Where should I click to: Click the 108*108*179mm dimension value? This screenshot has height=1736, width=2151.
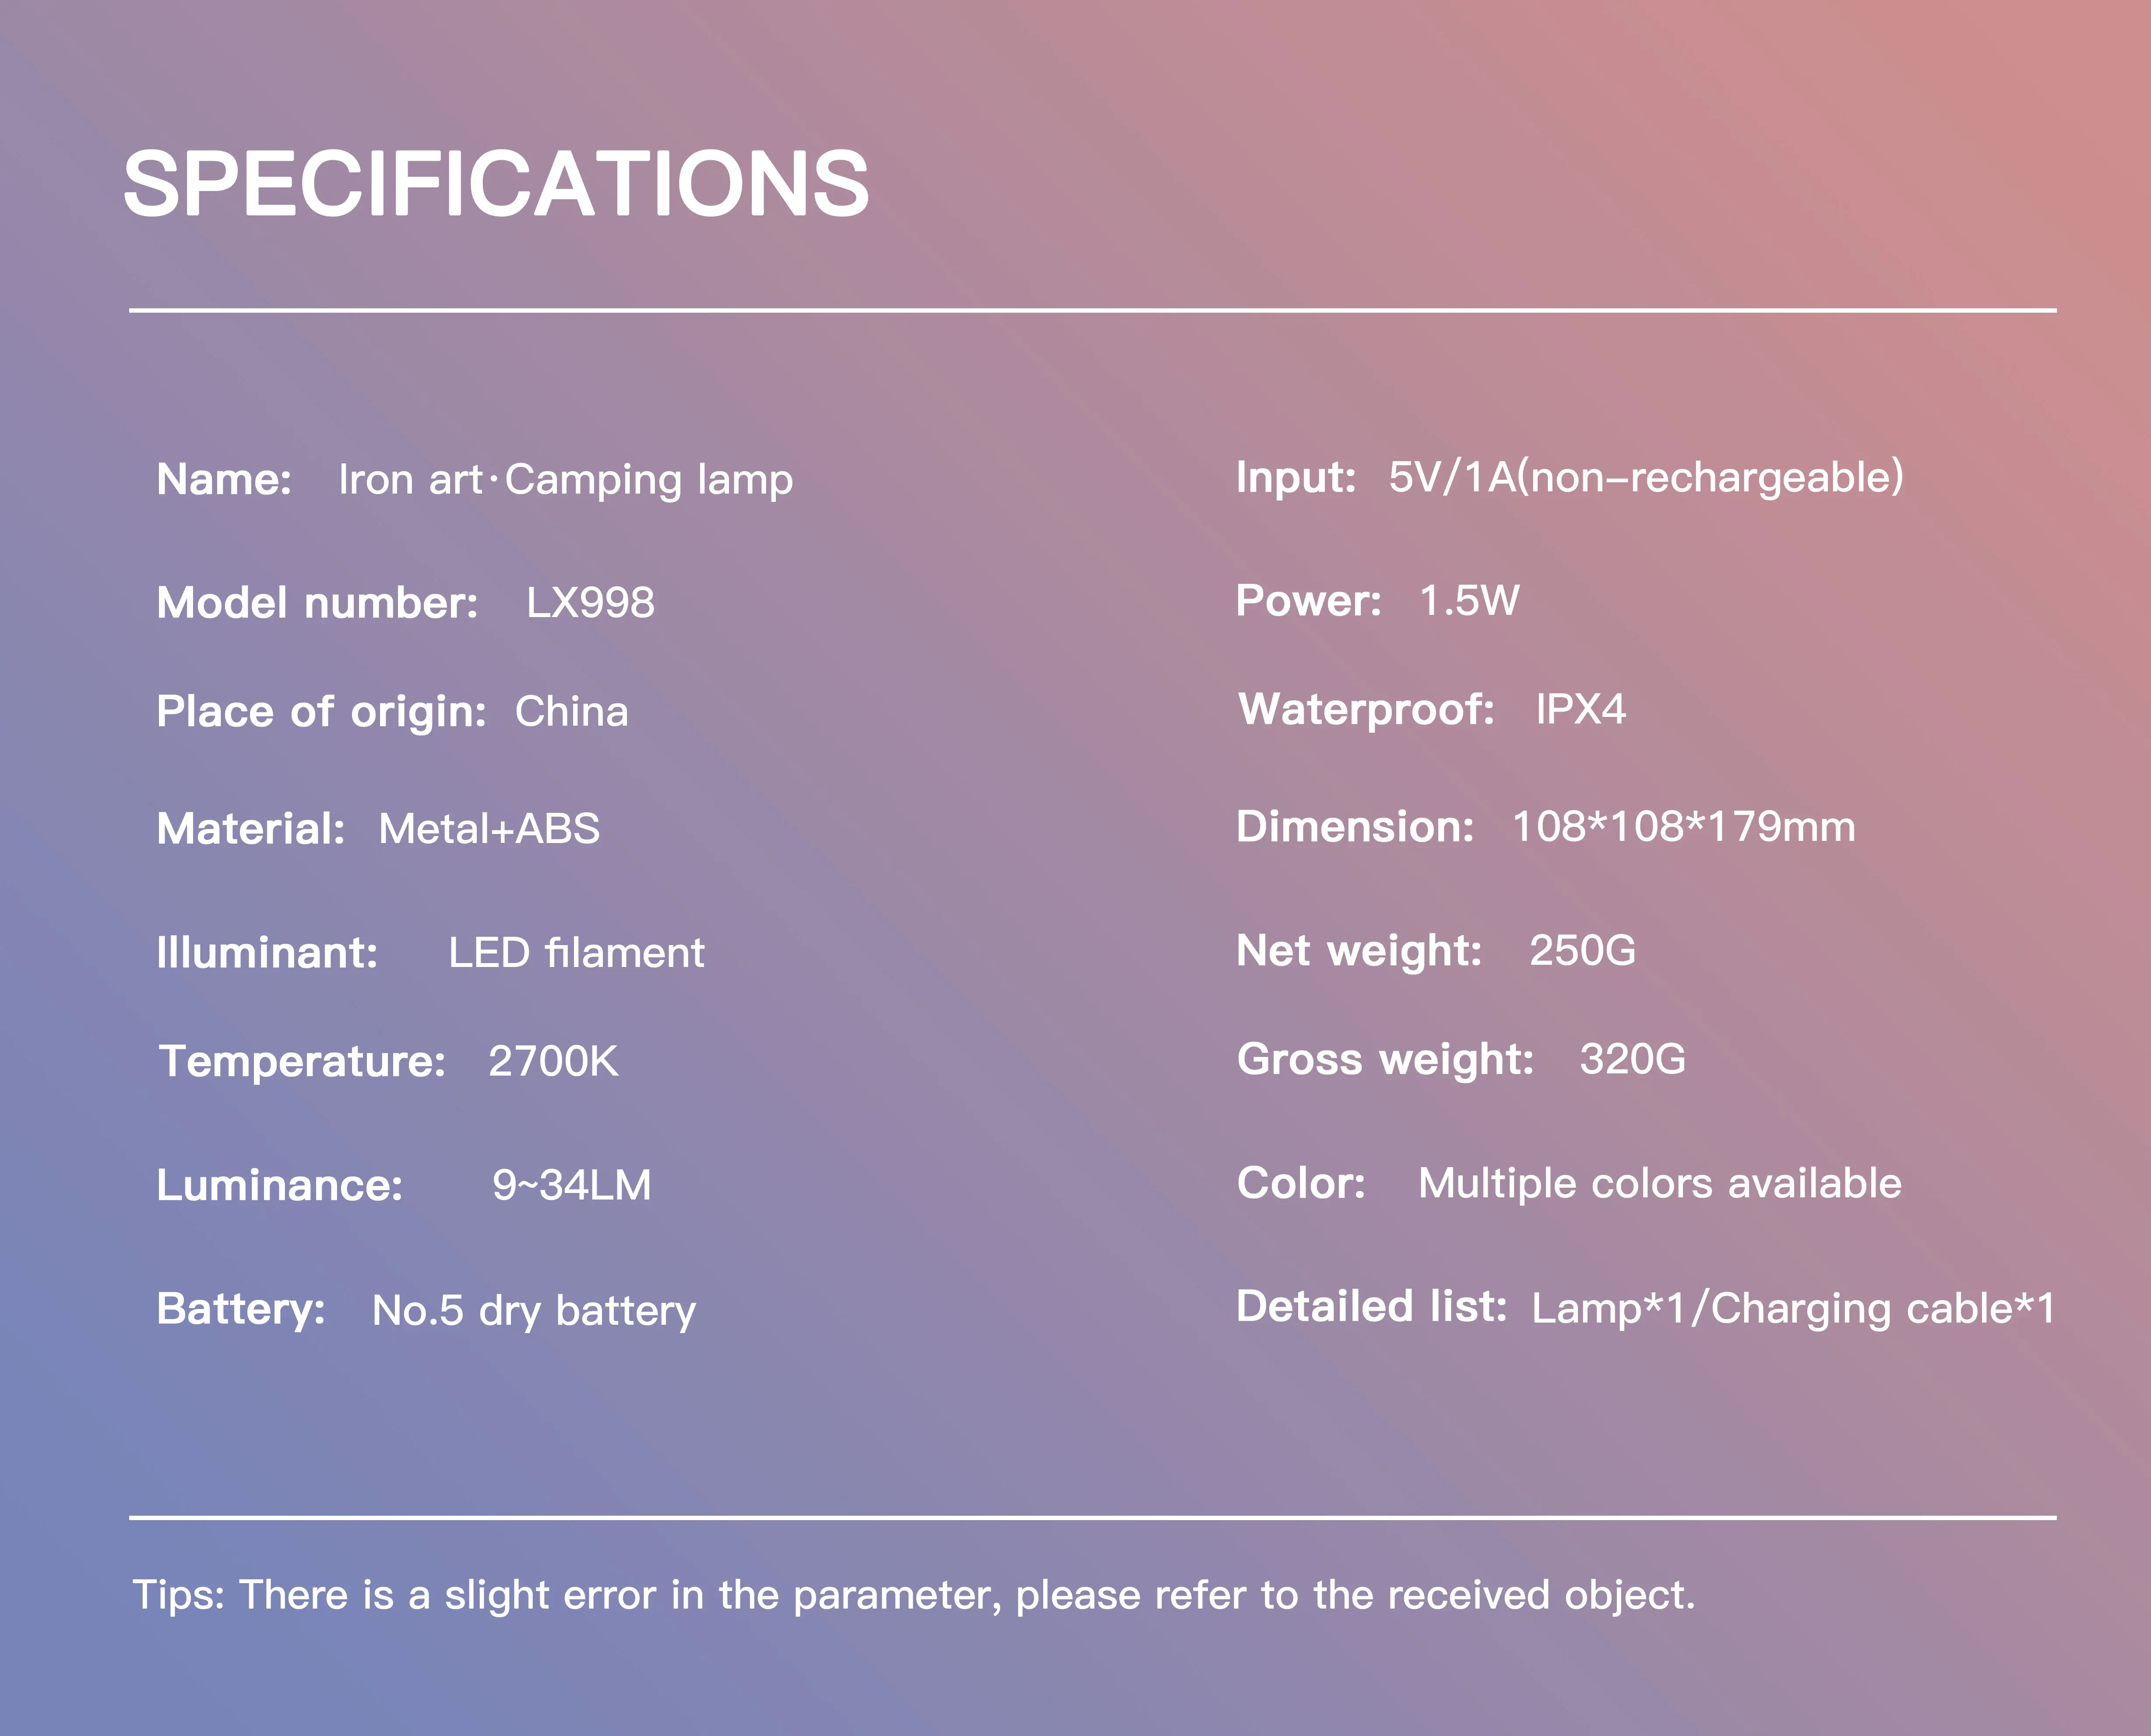click(1683, 827)
